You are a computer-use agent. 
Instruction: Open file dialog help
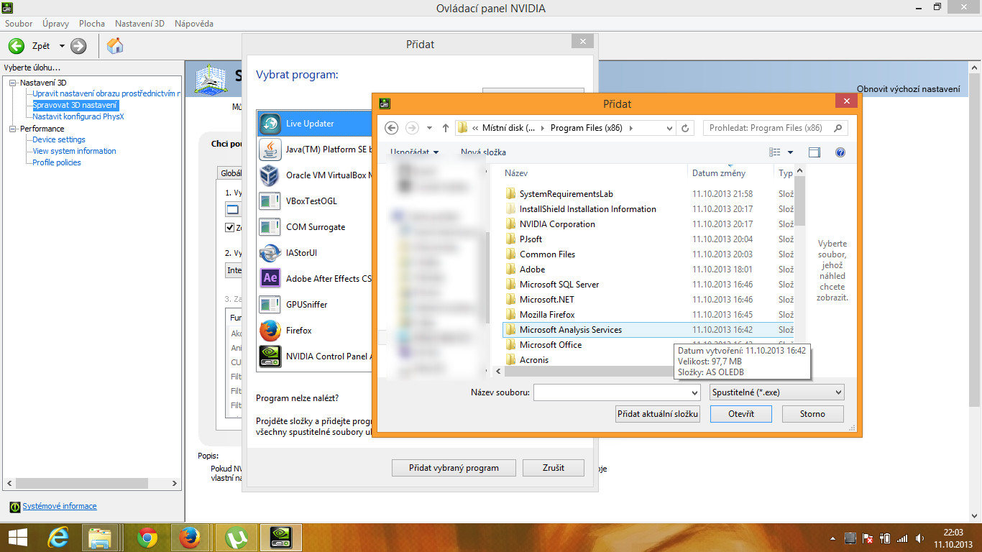[x=840, y=152]
